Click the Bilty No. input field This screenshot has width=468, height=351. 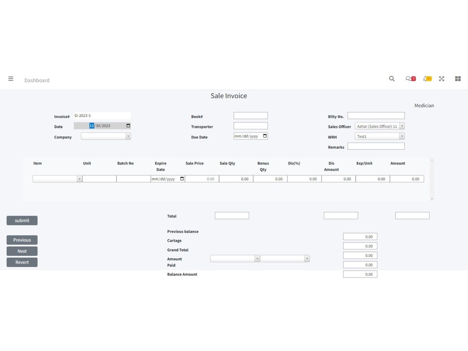click(x=376, y=116)
